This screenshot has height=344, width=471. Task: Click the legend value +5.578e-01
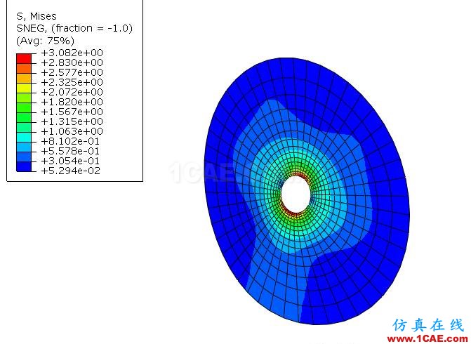point(70,151)
